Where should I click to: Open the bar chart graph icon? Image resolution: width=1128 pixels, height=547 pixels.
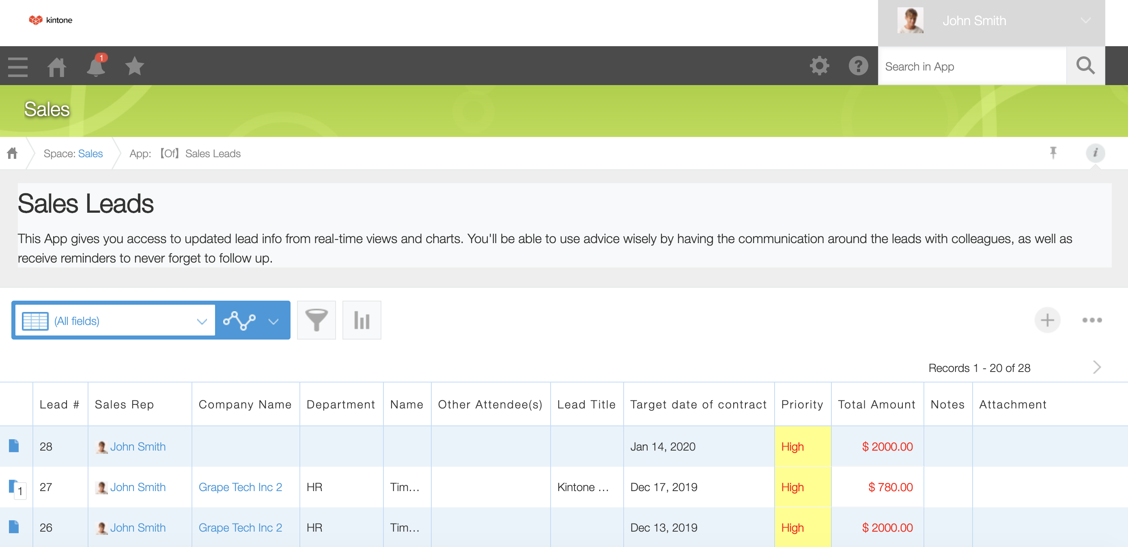[x=362, y=320]
